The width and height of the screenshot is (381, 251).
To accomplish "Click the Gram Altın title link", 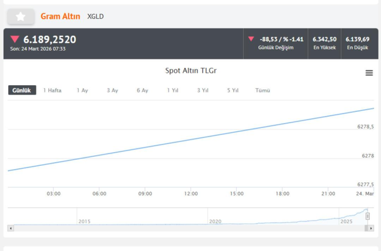I will [60, 17].
